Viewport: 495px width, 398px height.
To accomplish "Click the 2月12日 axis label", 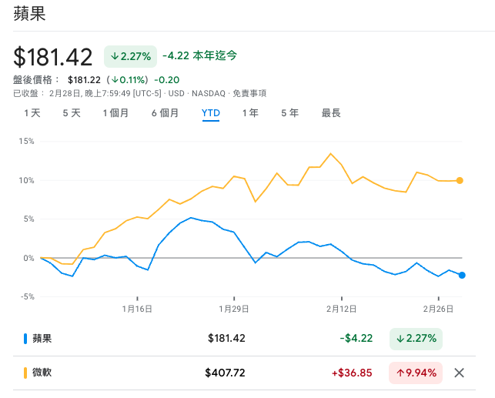I will pyautogui.click(x=342, y=309).
